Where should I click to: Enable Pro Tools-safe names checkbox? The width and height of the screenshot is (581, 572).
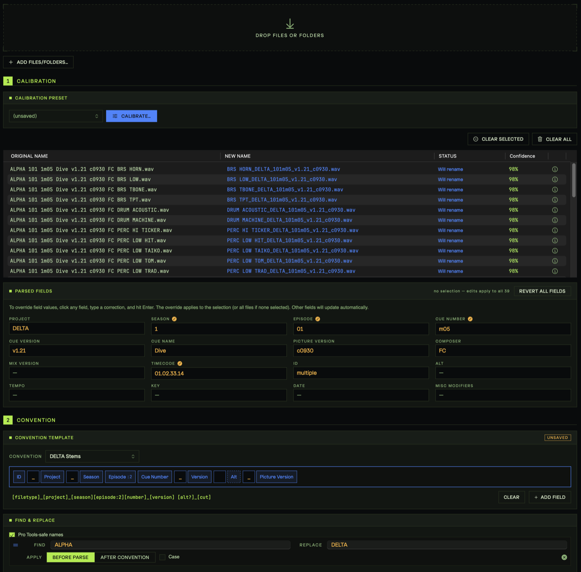(x=12, y=535)
